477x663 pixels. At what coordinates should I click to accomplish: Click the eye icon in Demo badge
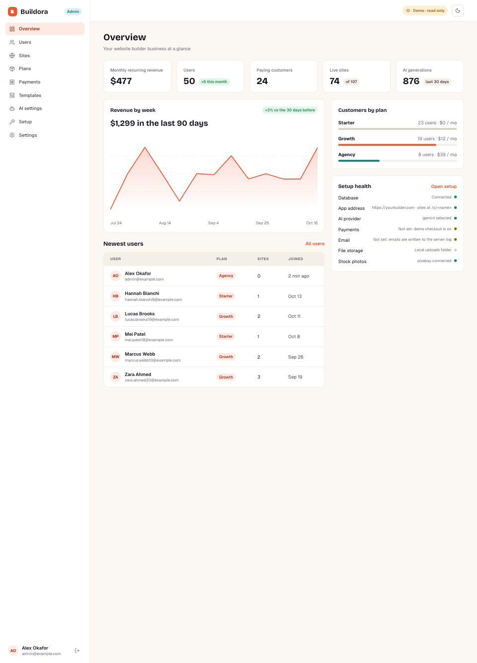click(408, 10)
